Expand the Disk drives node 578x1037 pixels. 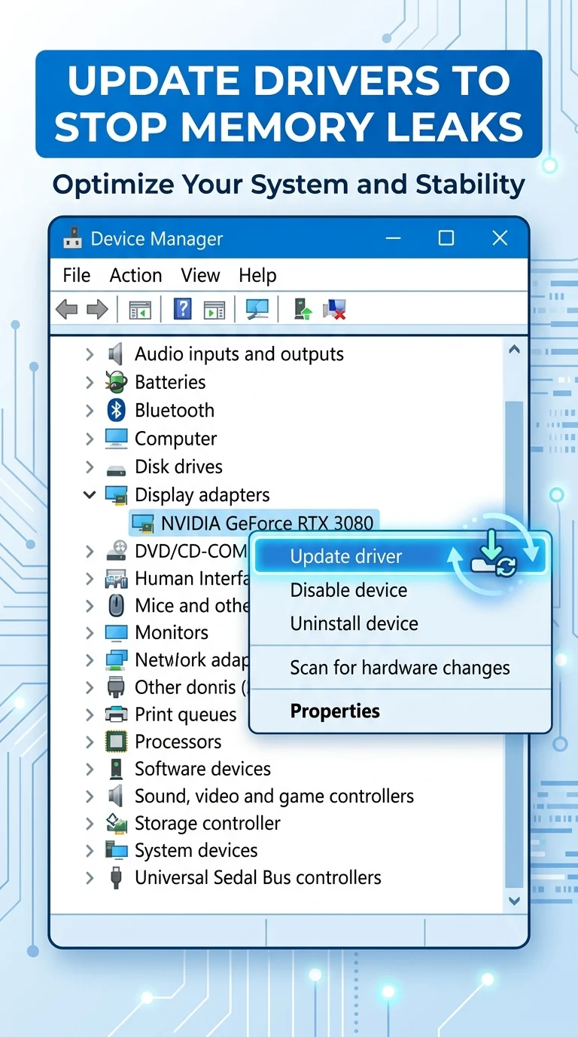pyautogui.click(x=90, y=466)
